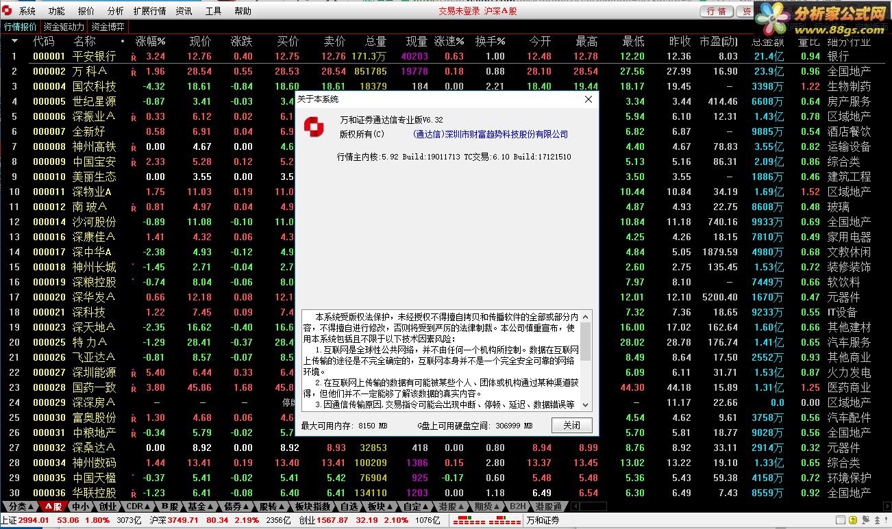
Task: Select the 中小 bottom tab
Action: pyautogui.click(x=80, y=506)
